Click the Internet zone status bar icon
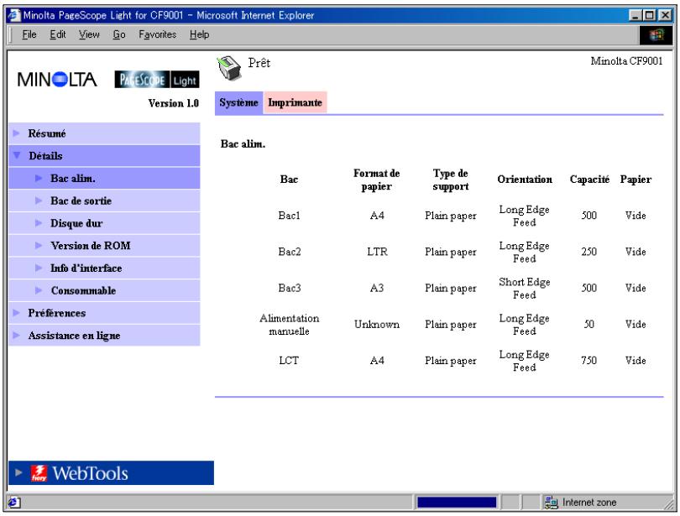The height and width of the screenshot is (516, 680). click(x=551, y=502)
